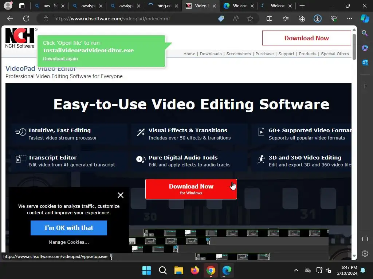
Task: Activate Read aloud icon in address bar
Action: (x=236, y=19)
